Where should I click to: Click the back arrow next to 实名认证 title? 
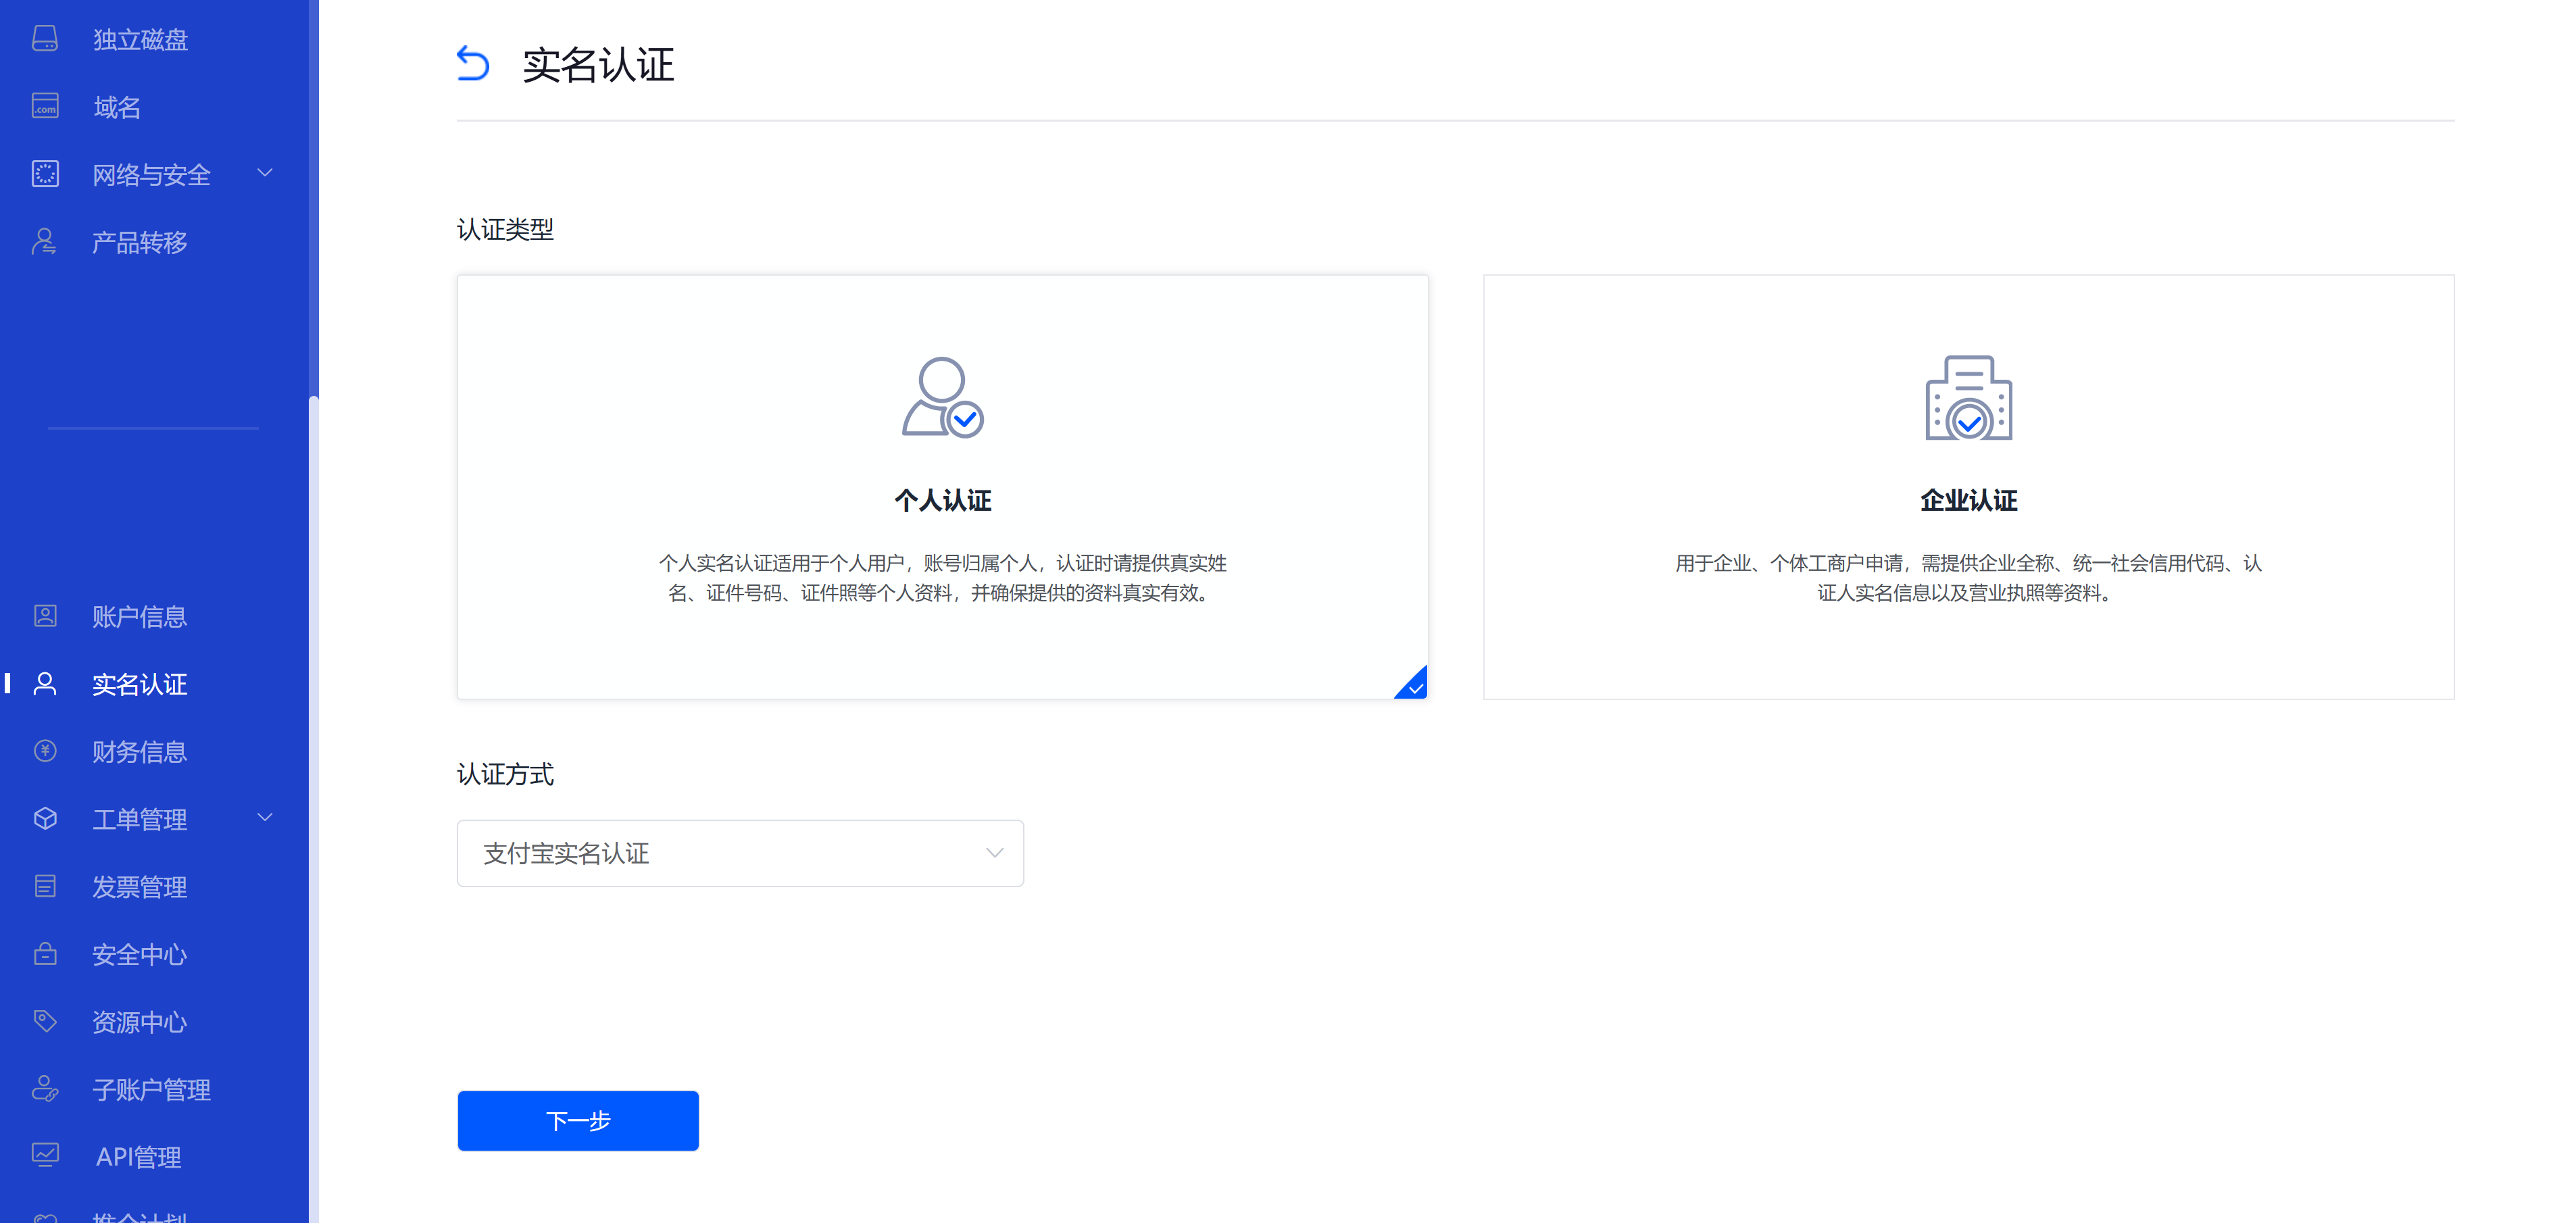[473, 64]
